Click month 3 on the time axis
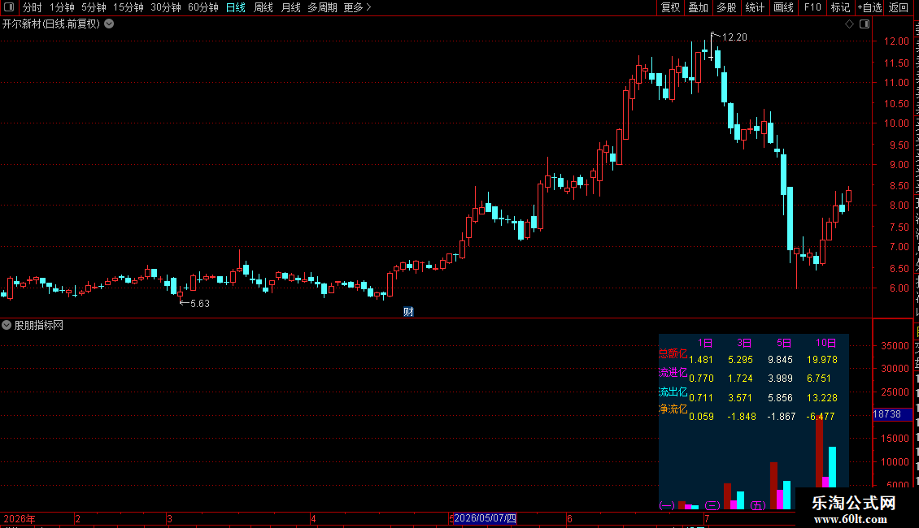This screenshot has width=919, height=528. click(169, 518)
